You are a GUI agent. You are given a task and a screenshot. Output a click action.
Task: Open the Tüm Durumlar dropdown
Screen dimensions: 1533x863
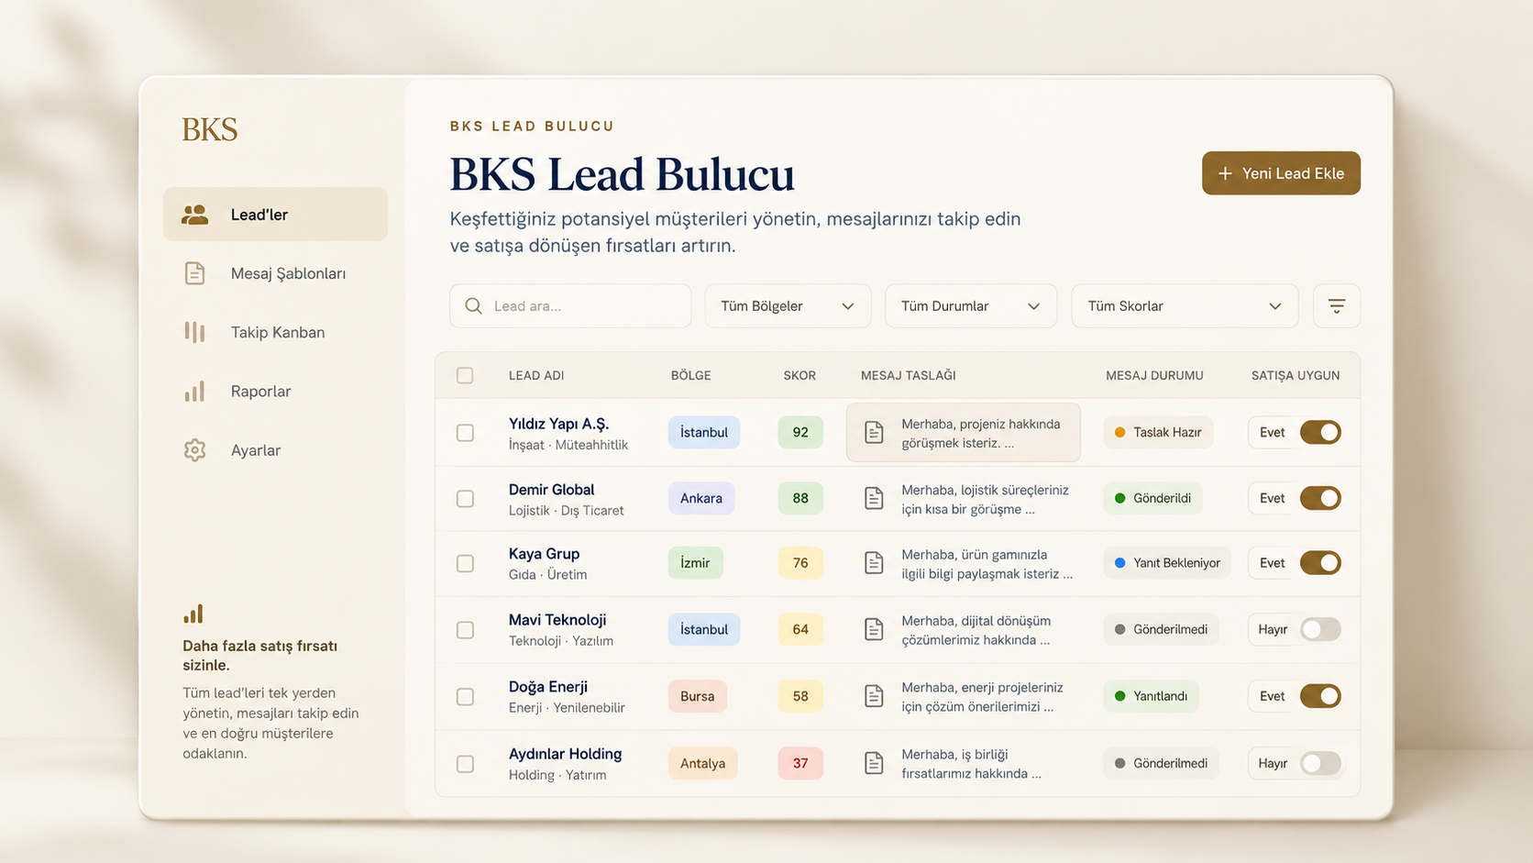click(971, 306)
